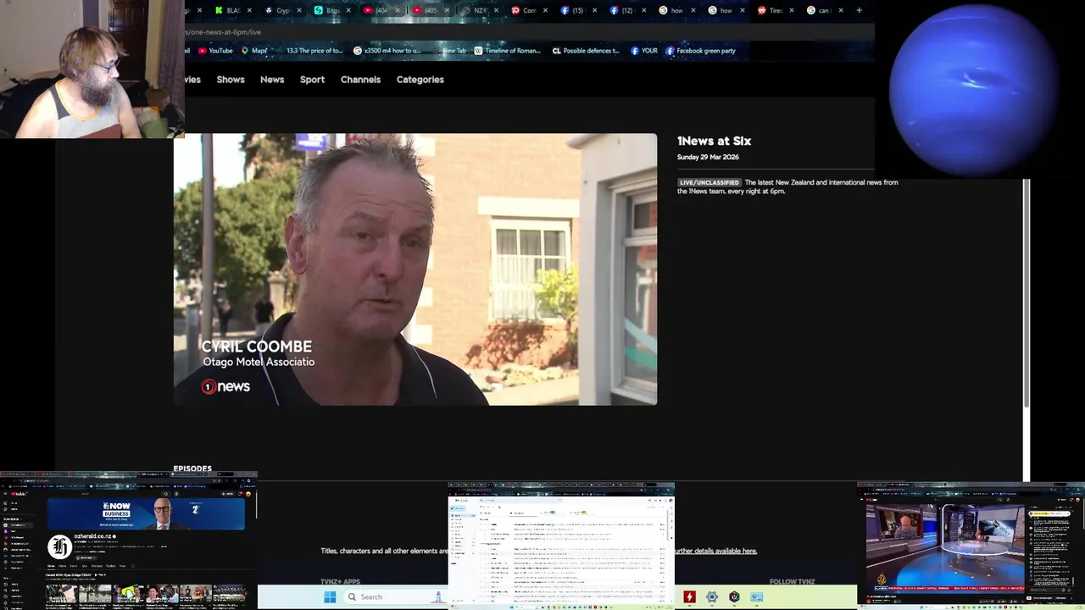The image size is (1085, 610).
Task: Close the YouTube (404) tab
Action: pyautogui.click(x=398, y=11)
